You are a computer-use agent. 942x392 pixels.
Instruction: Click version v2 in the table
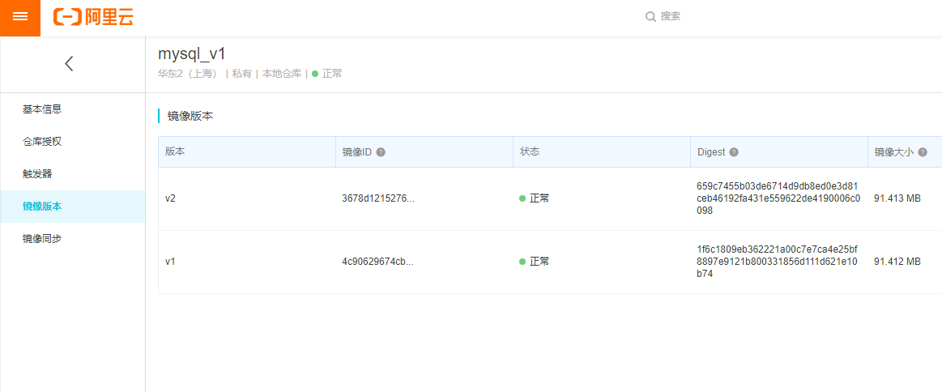(170, 198)
